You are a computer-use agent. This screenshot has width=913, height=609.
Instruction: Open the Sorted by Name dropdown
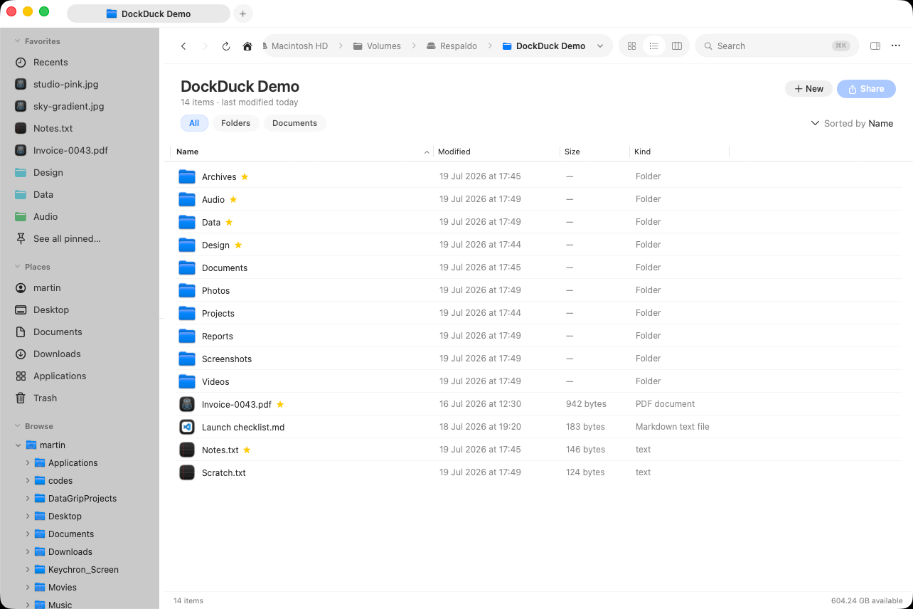852,123
